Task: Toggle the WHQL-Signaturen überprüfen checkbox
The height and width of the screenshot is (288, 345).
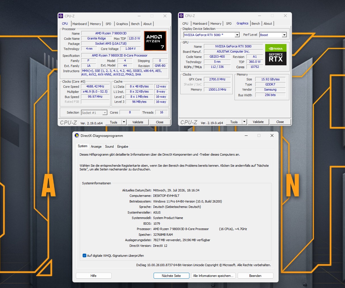Action: pos(84,256)
